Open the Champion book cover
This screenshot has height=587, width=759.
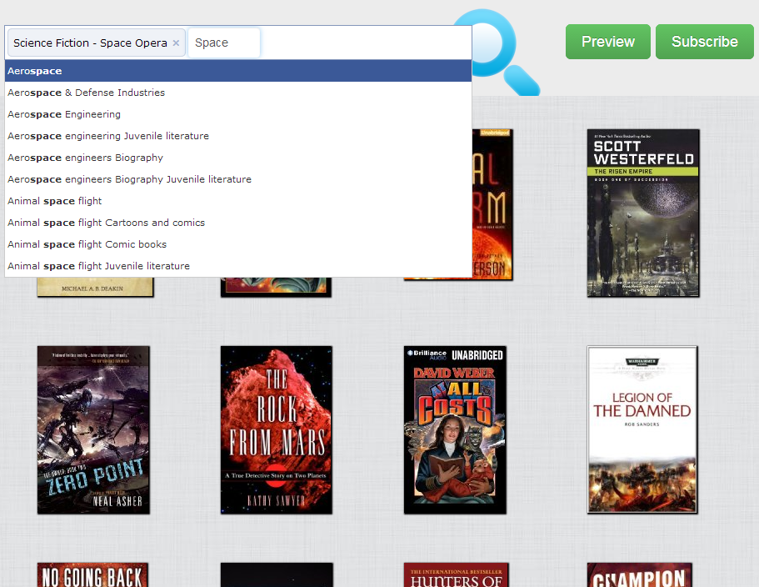click(639, 574)
